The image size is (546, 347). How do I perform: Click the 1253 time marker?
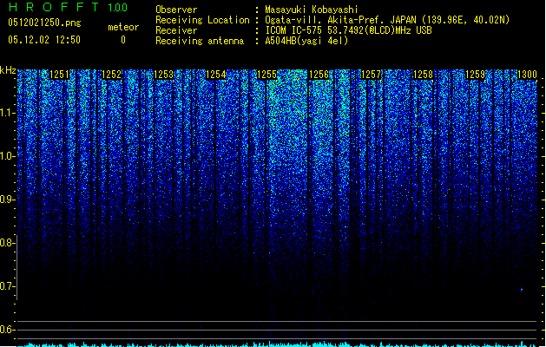pos(163,75)
